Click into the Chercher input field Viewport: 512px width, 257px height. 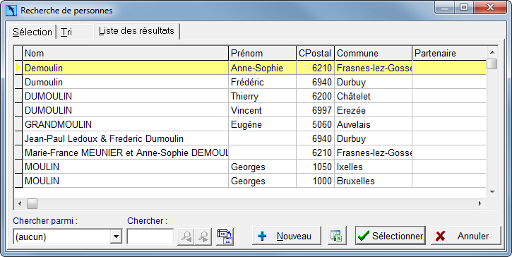click(x=150, y=237)
